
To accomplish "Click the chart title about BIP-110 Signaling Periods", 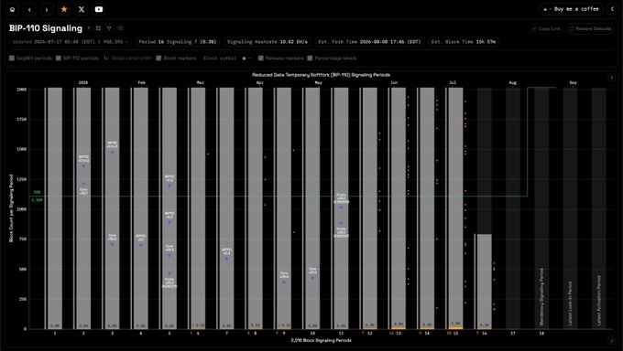I will [321, 75].
